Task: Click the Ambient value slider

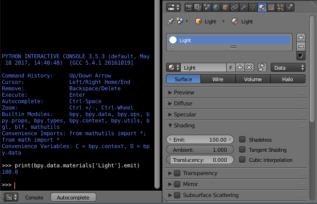Action: pos(200,149)
